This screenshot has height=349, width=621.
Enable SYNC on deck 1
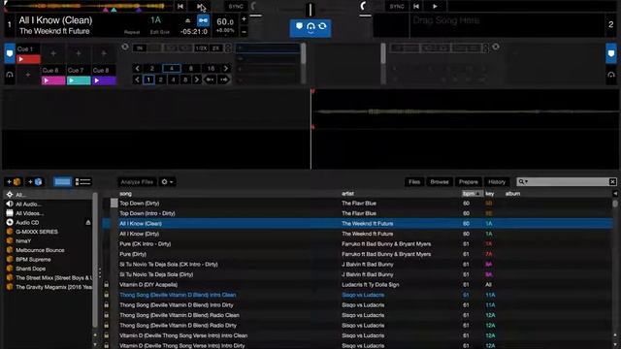pyautogui.click(x=236, y=7)
